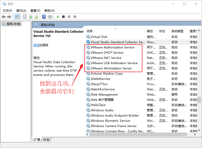Select the Volume Shadow Copy name
202x148 pixels.
click(107, 74)
